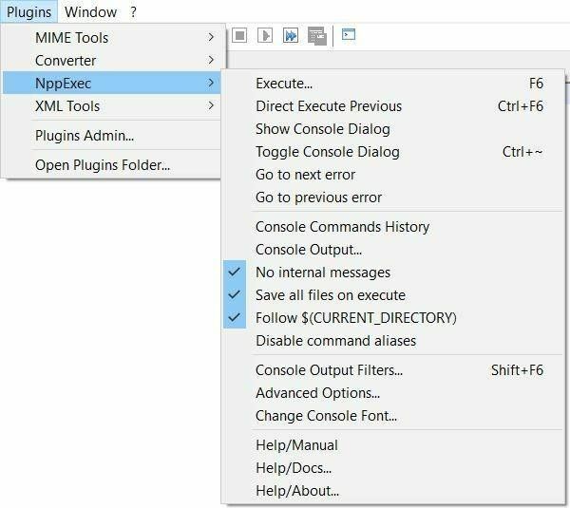Open Advanced Options...

click(393, 393)
